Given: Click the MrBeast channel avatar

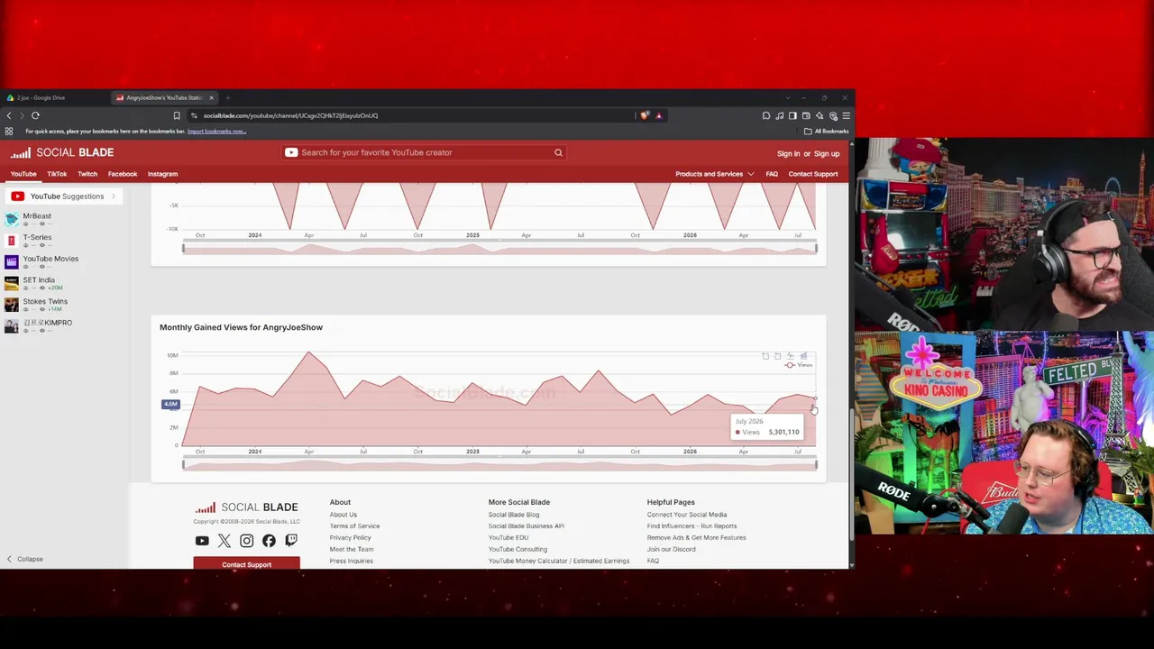Looking at the screenshot, I should [x=11, y=219].
